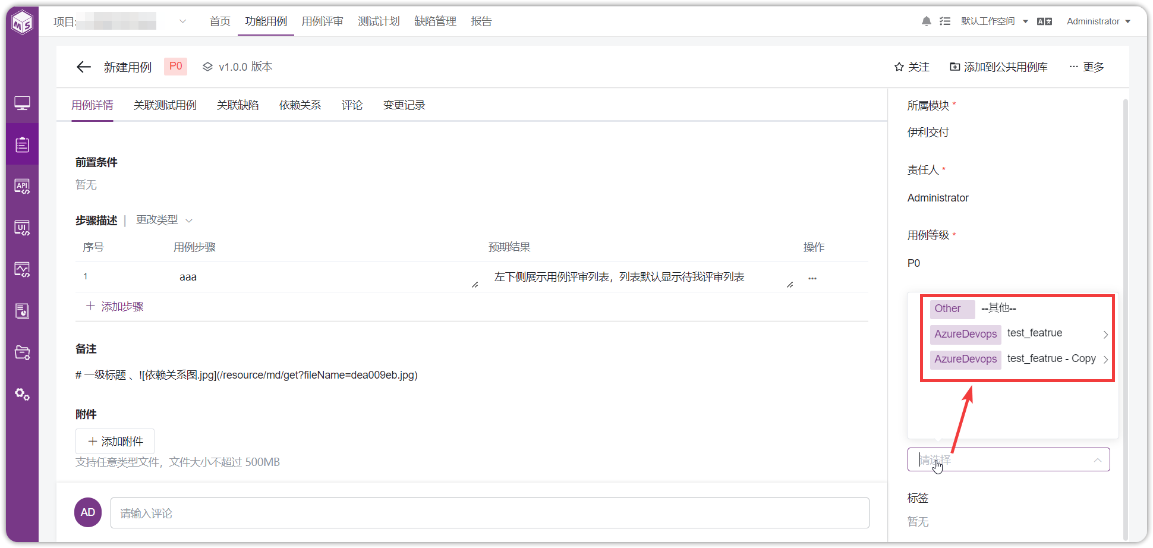
Task: Open the performance testing sidebar icon
Action: 22,270
